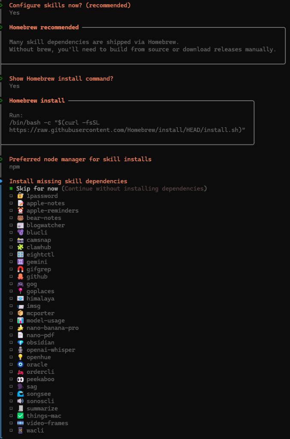
Task: Click the nano-banana-pro banana icon
Action: (20, 328)
